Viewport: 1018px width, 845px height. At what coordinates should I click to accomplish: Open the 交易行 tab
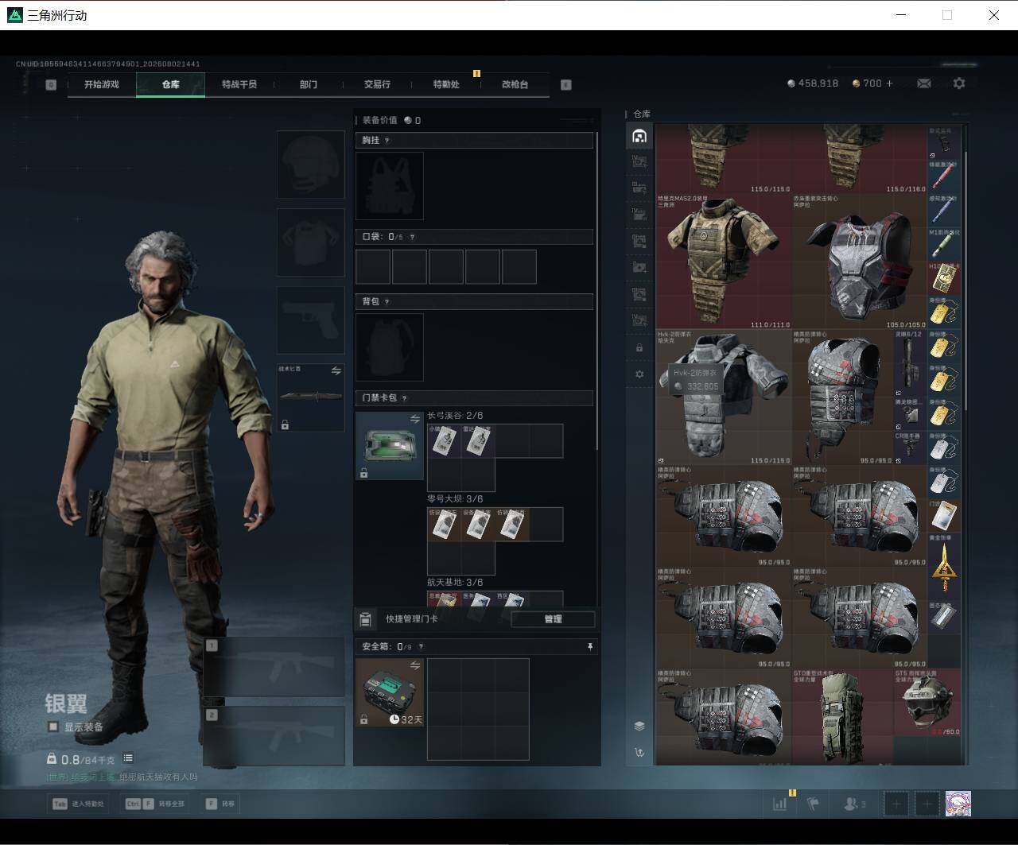[377, 84]
